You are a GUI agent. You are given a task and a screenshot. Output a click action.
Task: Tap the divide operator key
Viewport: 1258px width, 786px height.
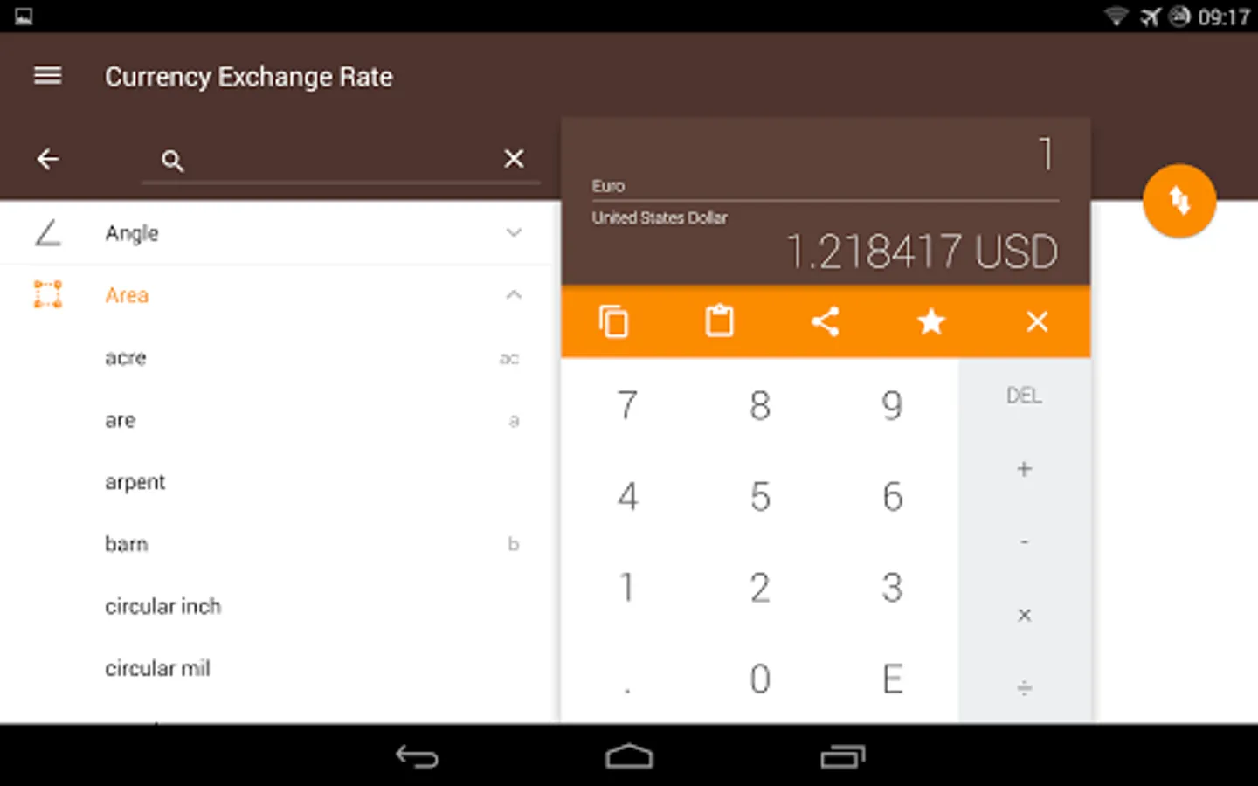(x=1024, y=688)
